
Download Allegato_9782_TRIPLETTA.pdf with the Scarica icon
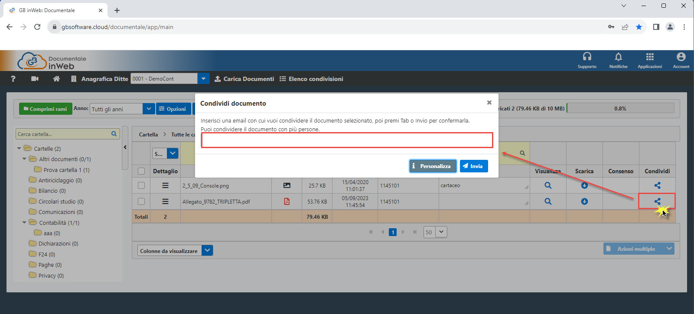tap(584, 201)
